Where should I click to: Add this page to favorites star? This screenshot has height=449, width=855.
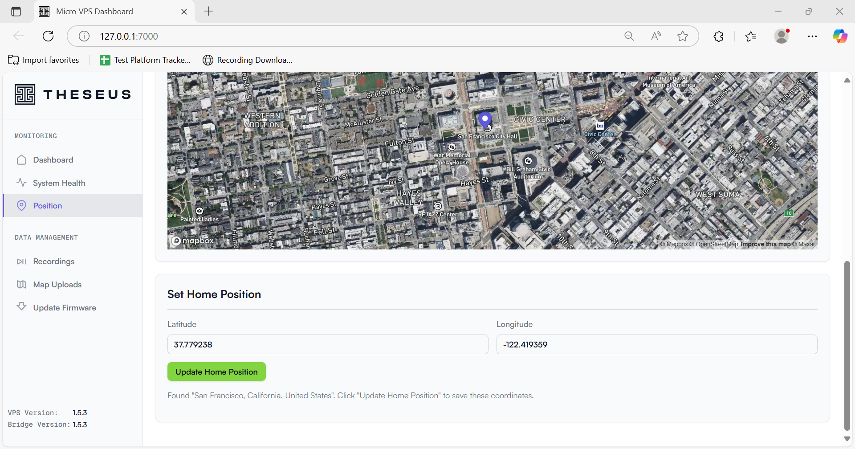pyautogui.click(x=682, y=36)
